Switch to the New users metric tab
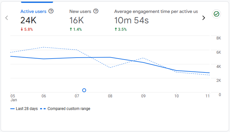The height and width of the screenshot is (132, 230). pyautogui.click(x=80, y=11)
